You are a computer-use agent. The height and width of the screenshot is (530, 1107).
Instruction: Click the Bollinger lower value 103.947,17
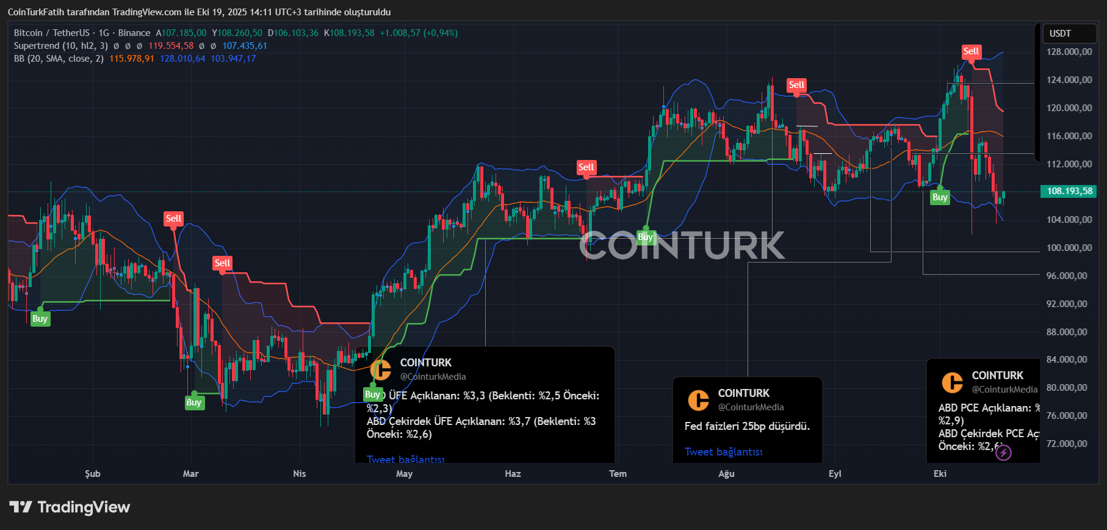pyautogui.click(x=233, y=59)
